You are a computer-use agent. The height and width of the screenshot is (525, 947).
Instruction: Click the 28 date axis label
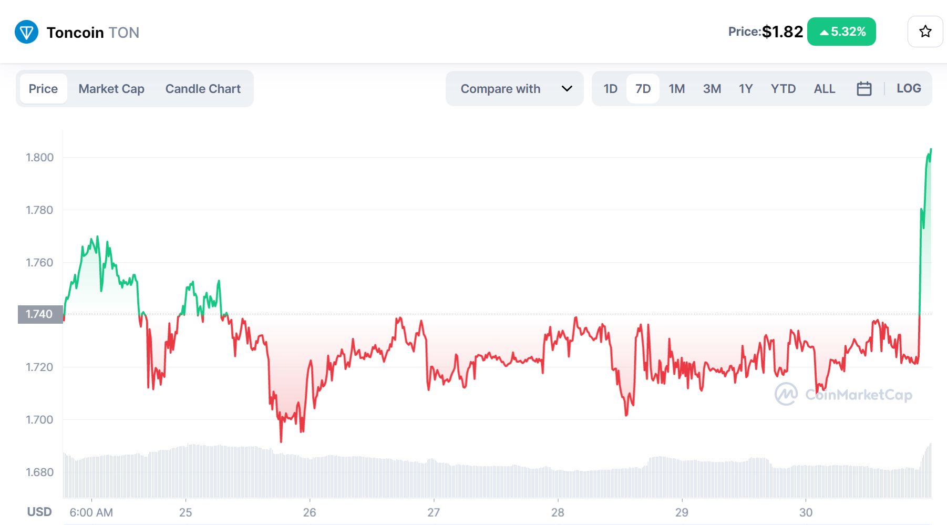(x=558, y=512)
